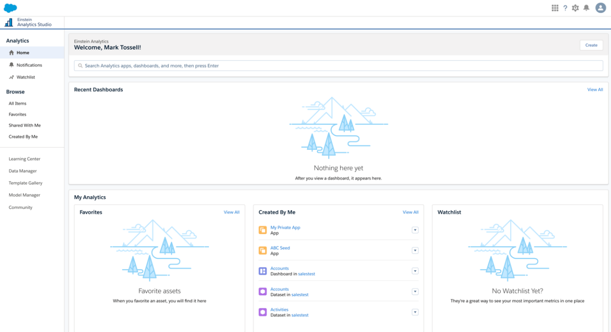Go to Home in the sidebar
The height and width of the screenshot is (332, 611).
click(x=32, y=53)
